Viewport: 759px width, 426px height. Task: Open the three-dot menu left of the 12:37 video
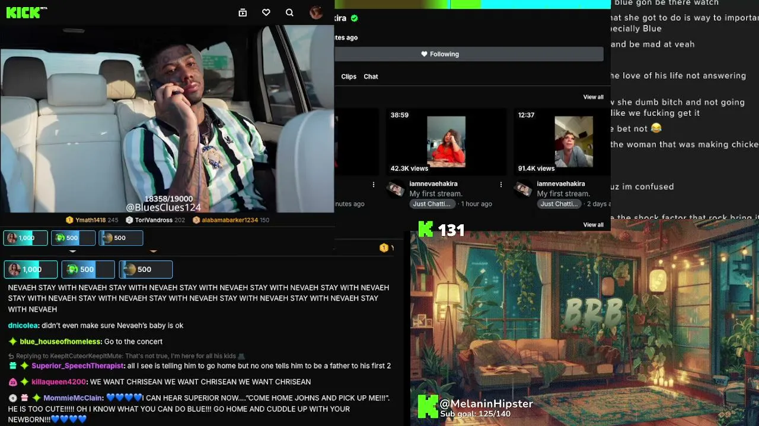tap(501, 185)
